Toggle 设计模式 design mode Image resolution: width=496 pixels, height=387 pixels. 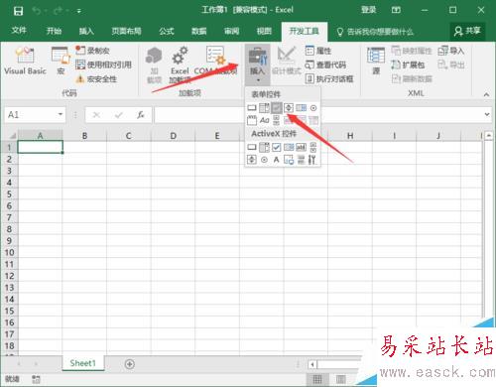tap(287, 61)
